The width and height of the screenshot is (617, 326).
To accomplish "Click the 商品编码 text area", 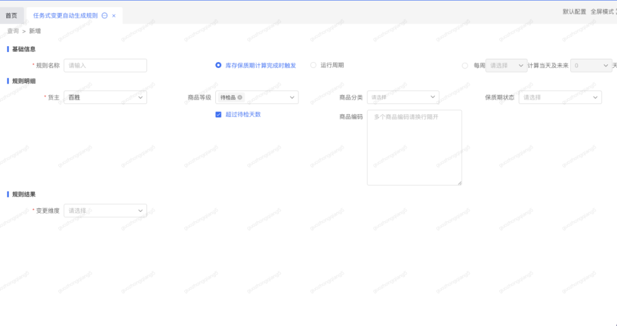I will click(x=414, y=147).
